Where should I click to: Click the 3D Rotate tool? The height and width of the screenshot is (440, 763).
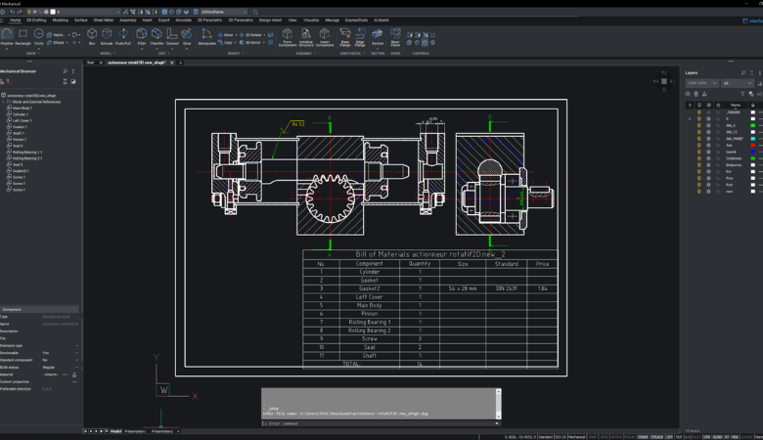click(251, 35)
